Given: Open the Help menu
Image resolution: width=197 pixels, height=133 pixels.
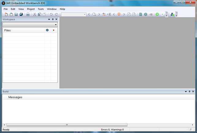Looking at the screenshot, I should (x=62, y=9).
